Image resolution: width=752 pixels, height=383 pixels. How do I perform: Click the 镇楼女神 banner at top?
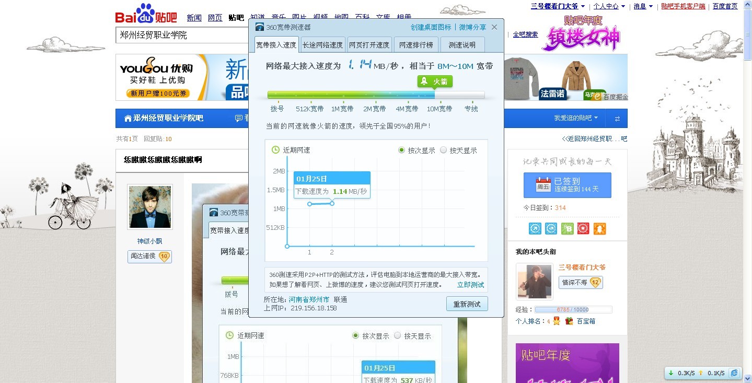[581, 33]
